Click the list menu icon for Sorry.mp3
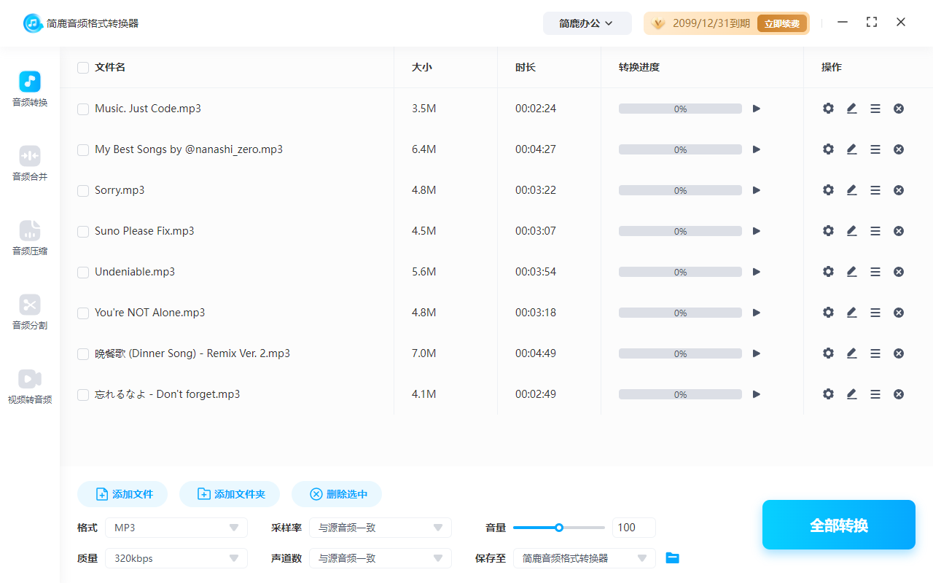Viewport: 933px width, 583px height. point(875,190)
